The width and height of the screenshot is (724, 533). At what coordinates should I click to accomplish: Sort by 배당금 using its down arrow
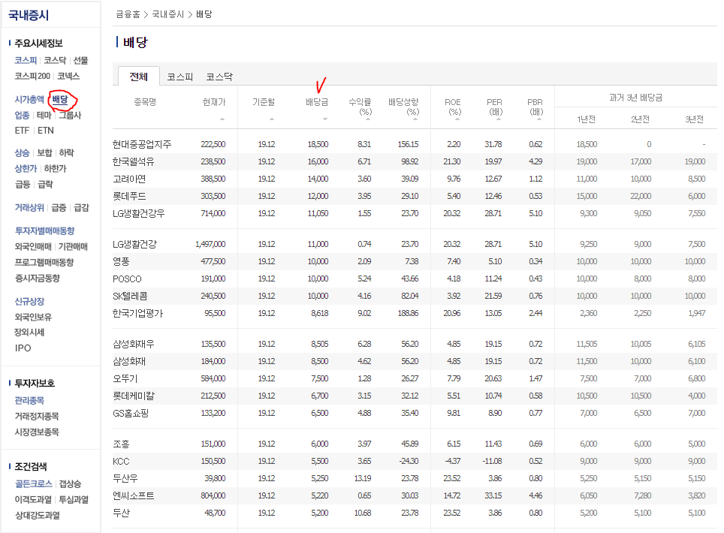click(x=325, y=119)
